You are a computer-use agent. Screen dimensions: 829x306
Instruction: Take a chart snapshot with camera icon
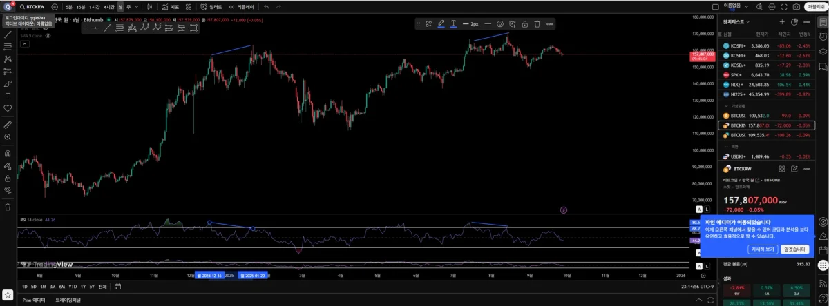tap(796, 6)
